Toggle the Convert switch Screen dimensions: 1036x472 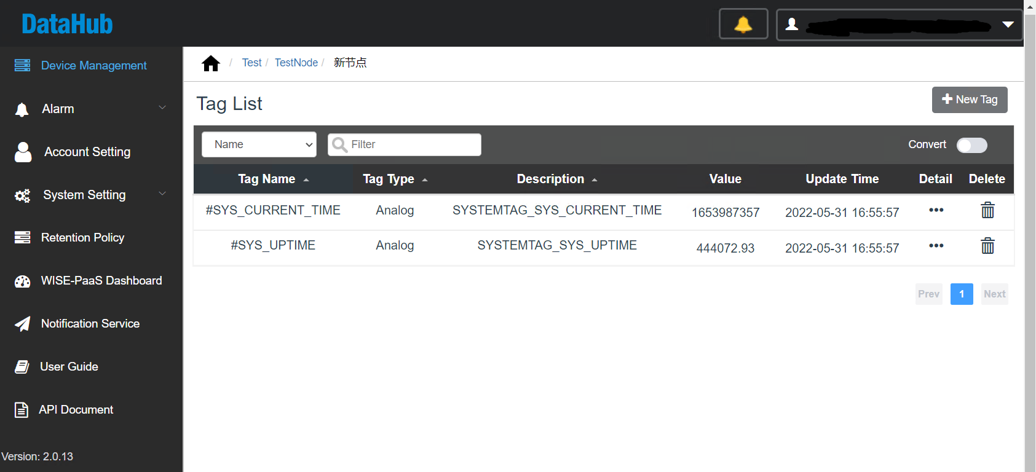[971, 145]
